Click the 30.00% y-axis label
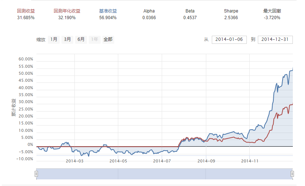 26,102
